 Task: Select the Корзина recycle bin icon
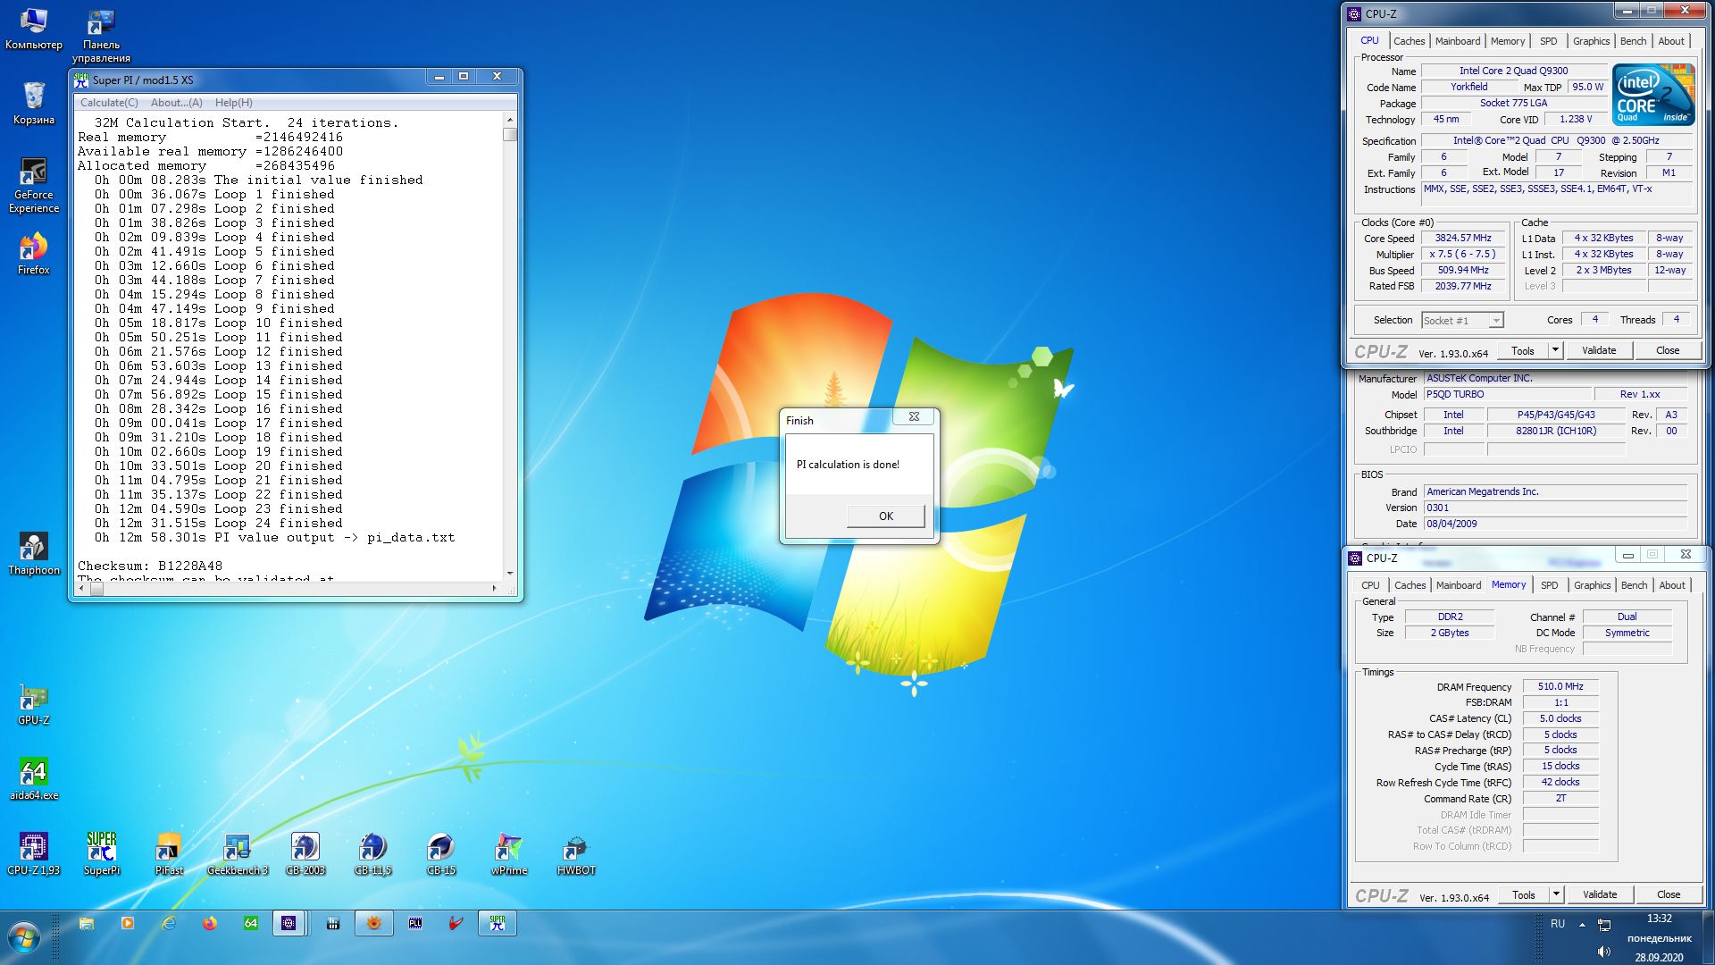pos(34,103)
